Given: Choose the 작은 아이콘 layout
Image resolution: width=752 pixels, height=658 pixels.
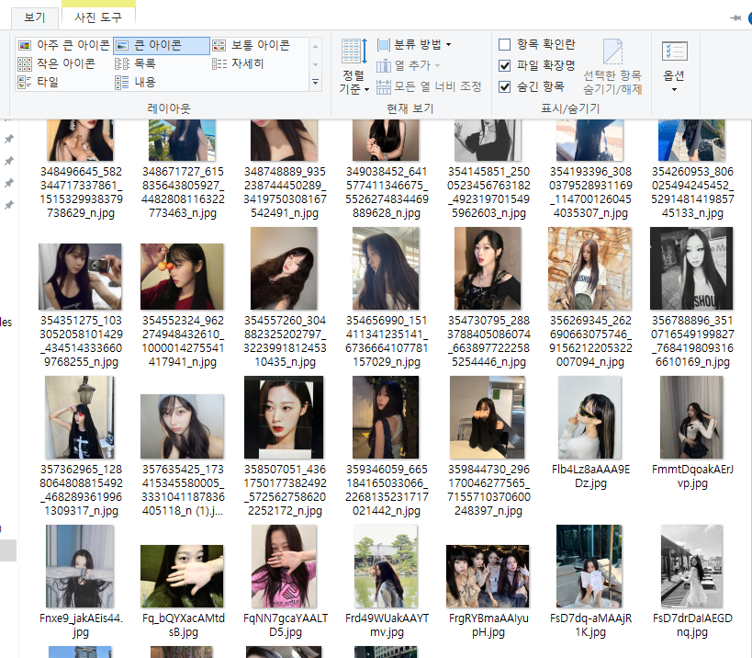Looking at the screenshot, I should (57, 63).
